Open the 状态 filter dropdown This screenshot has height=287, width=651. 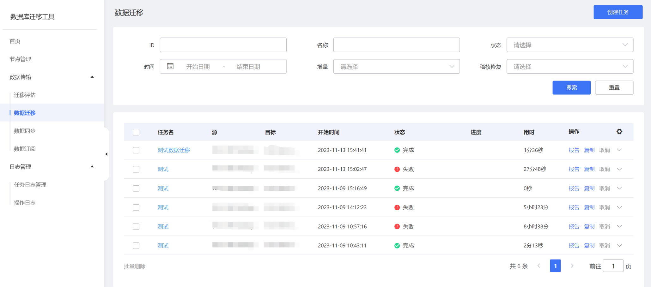tap(570, 45)
